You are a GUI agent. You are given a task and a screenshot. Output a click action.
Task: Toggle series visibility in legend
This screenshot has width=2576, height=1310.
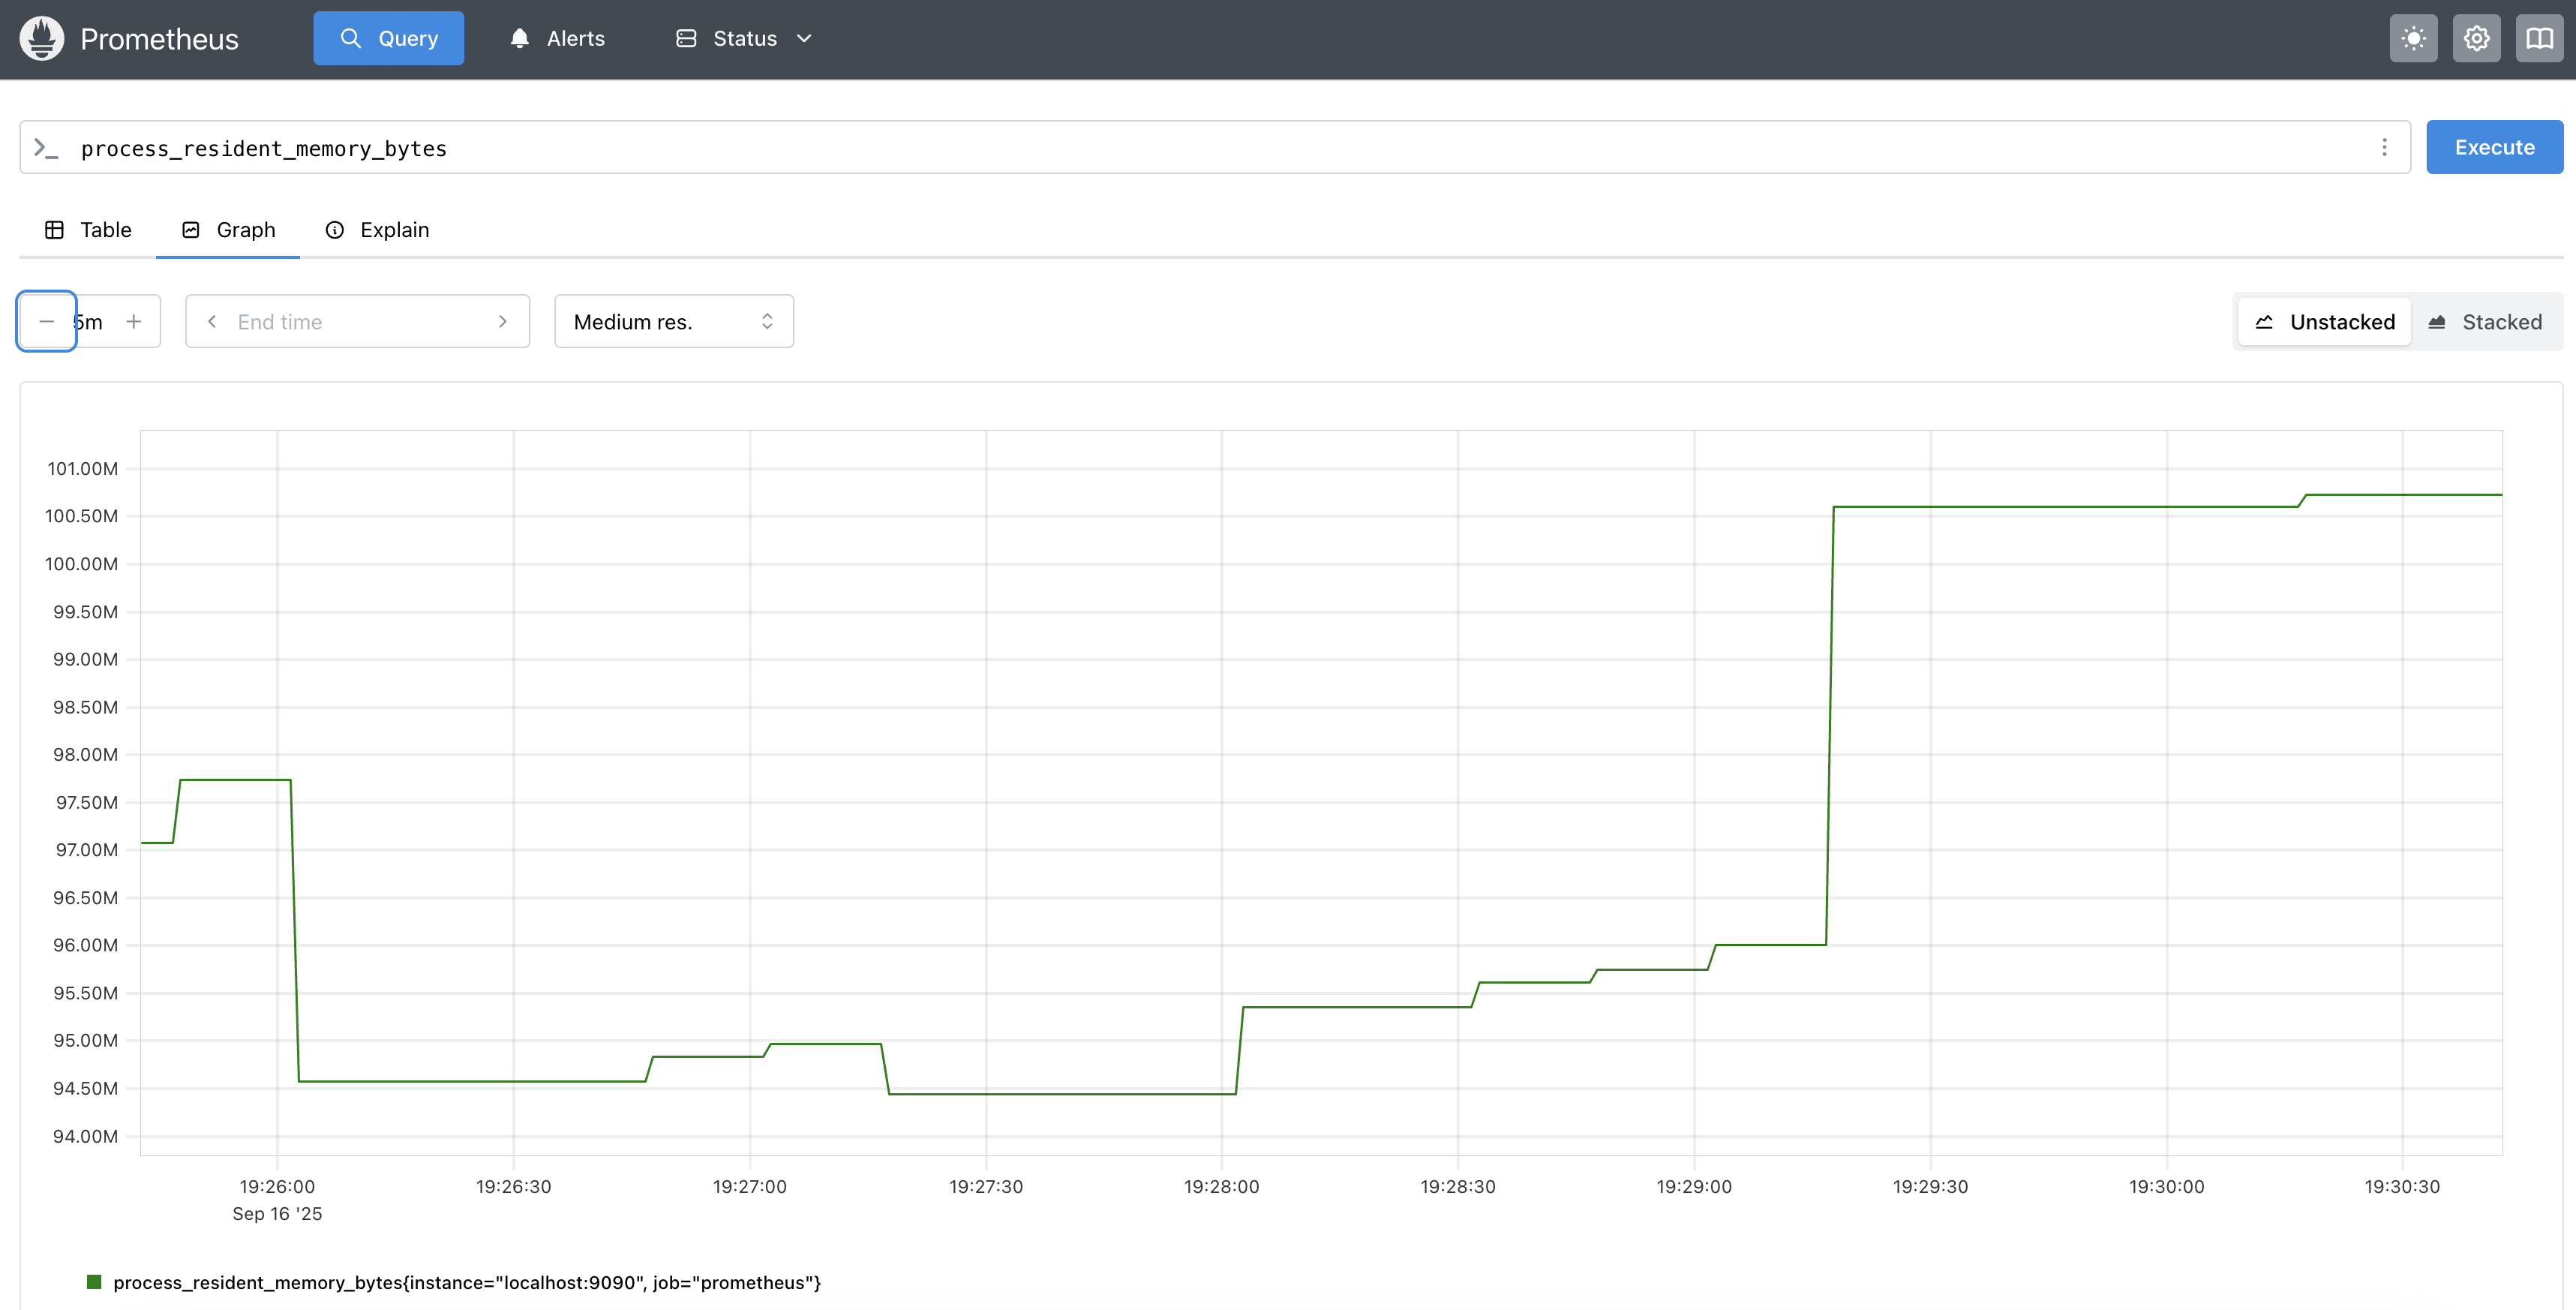coord(466,1283)
